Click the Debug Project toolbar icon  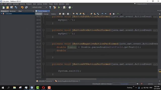(64, 7)
